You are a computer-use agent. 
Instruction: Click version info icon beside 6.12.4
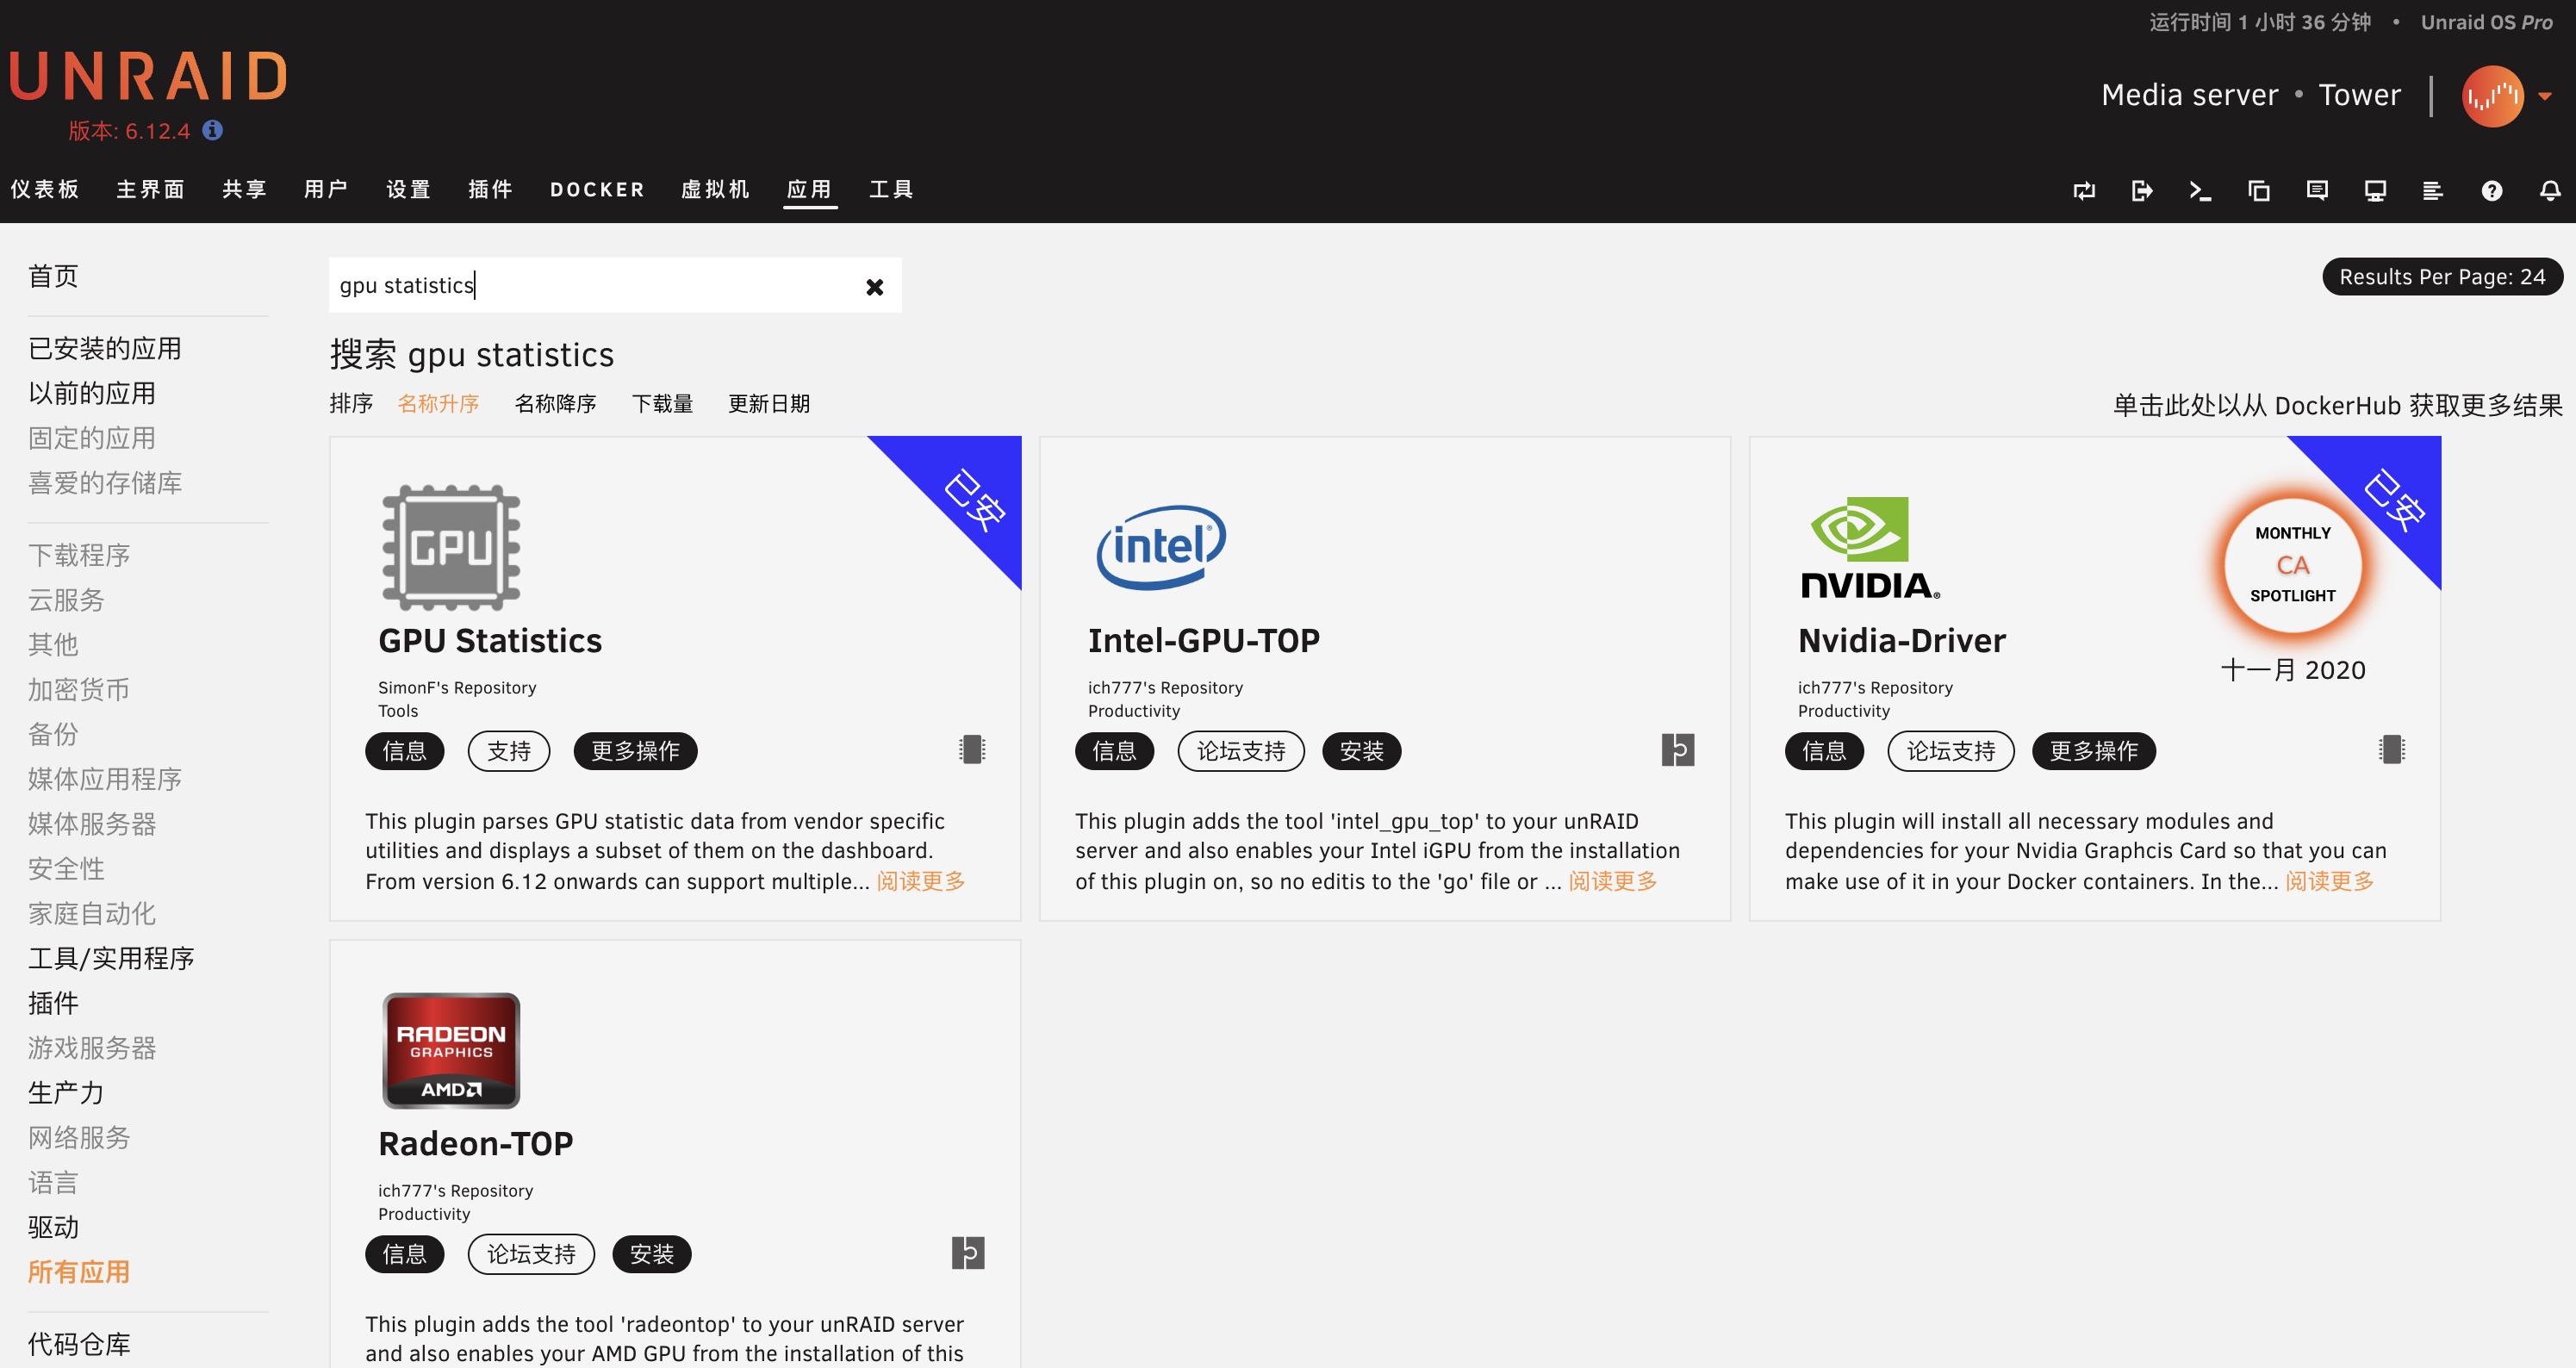[212, 130]
